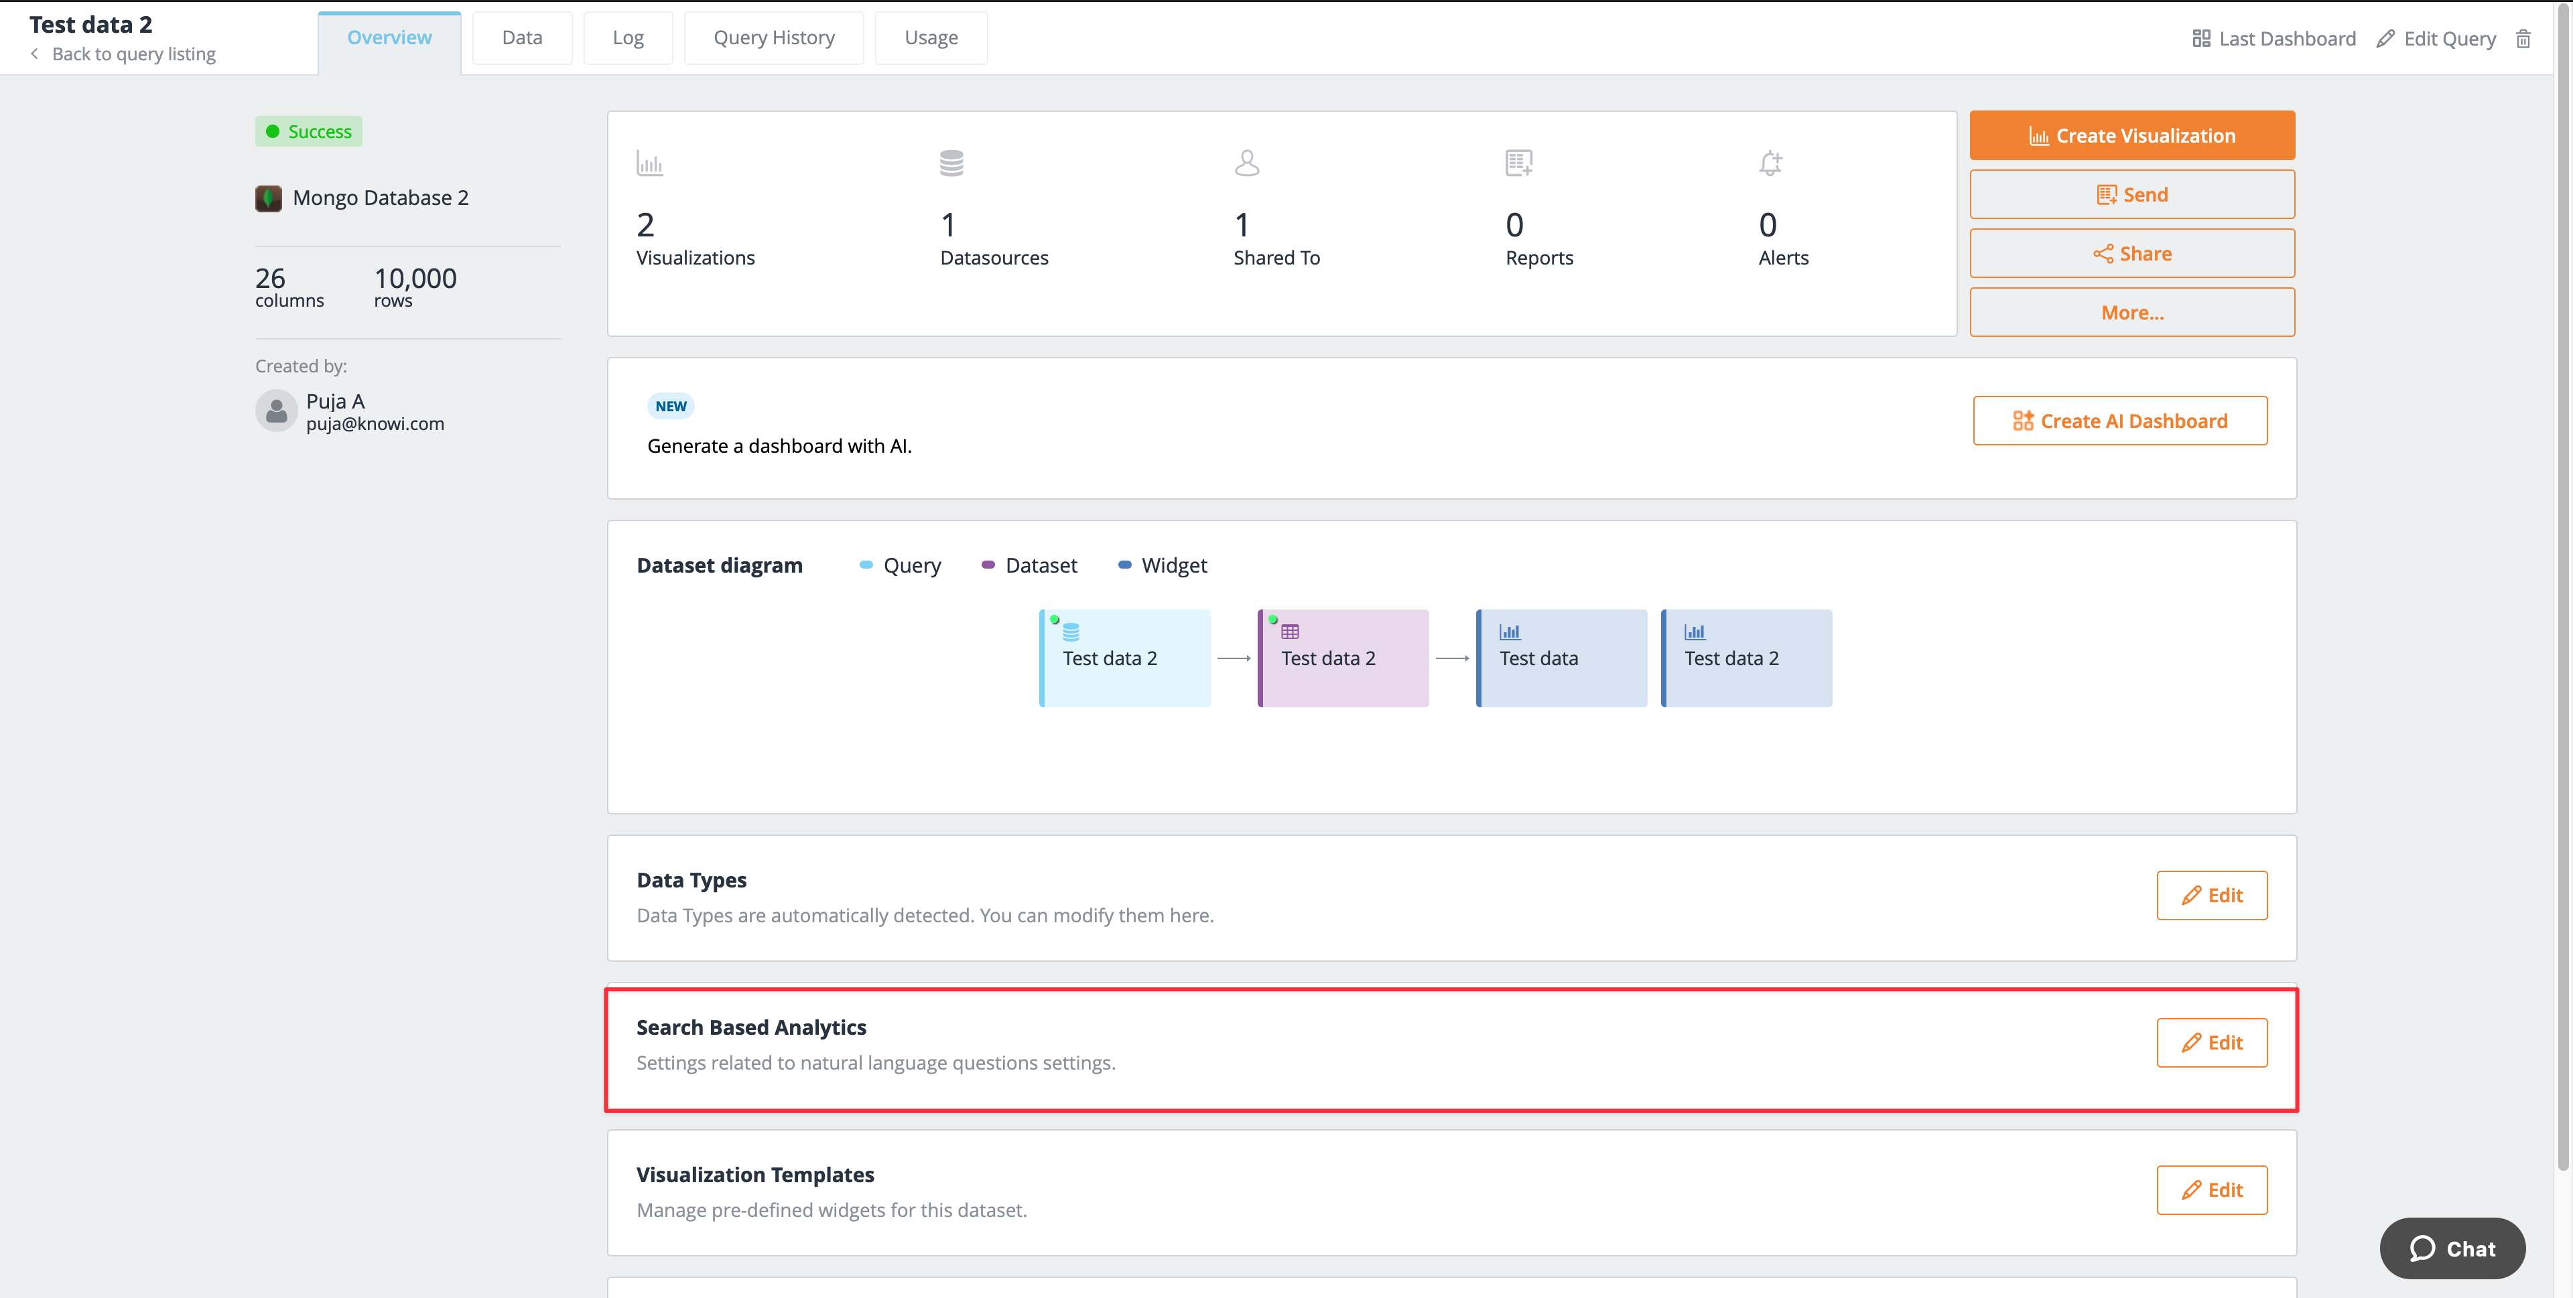Click the Datasources count icon
This screenshot has height=1298, width=2573.
(952, 164)
